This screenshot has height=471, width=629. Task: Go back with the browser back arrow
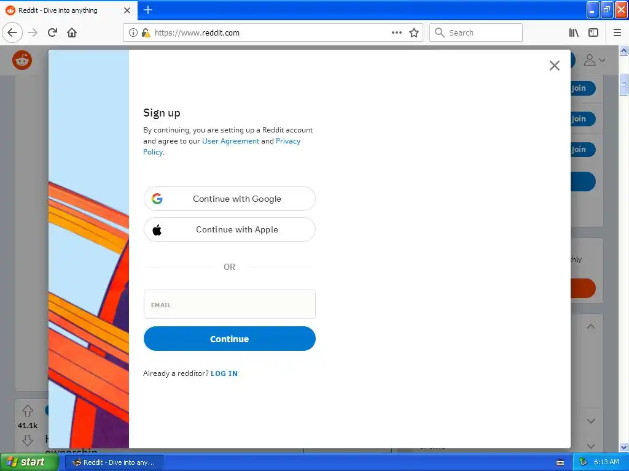12,33
